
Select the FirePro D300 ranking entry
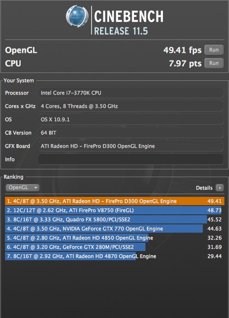pos(115,201)
